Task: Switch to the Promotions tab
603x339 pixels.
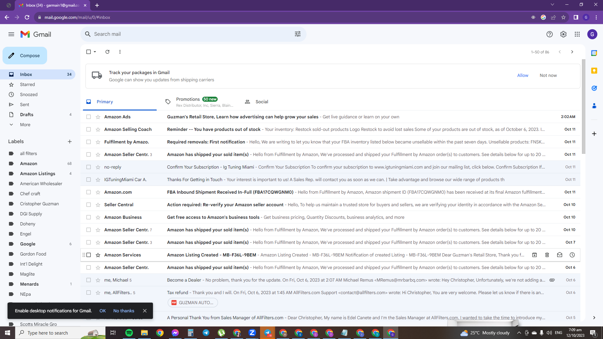Action: coord(199,102)
